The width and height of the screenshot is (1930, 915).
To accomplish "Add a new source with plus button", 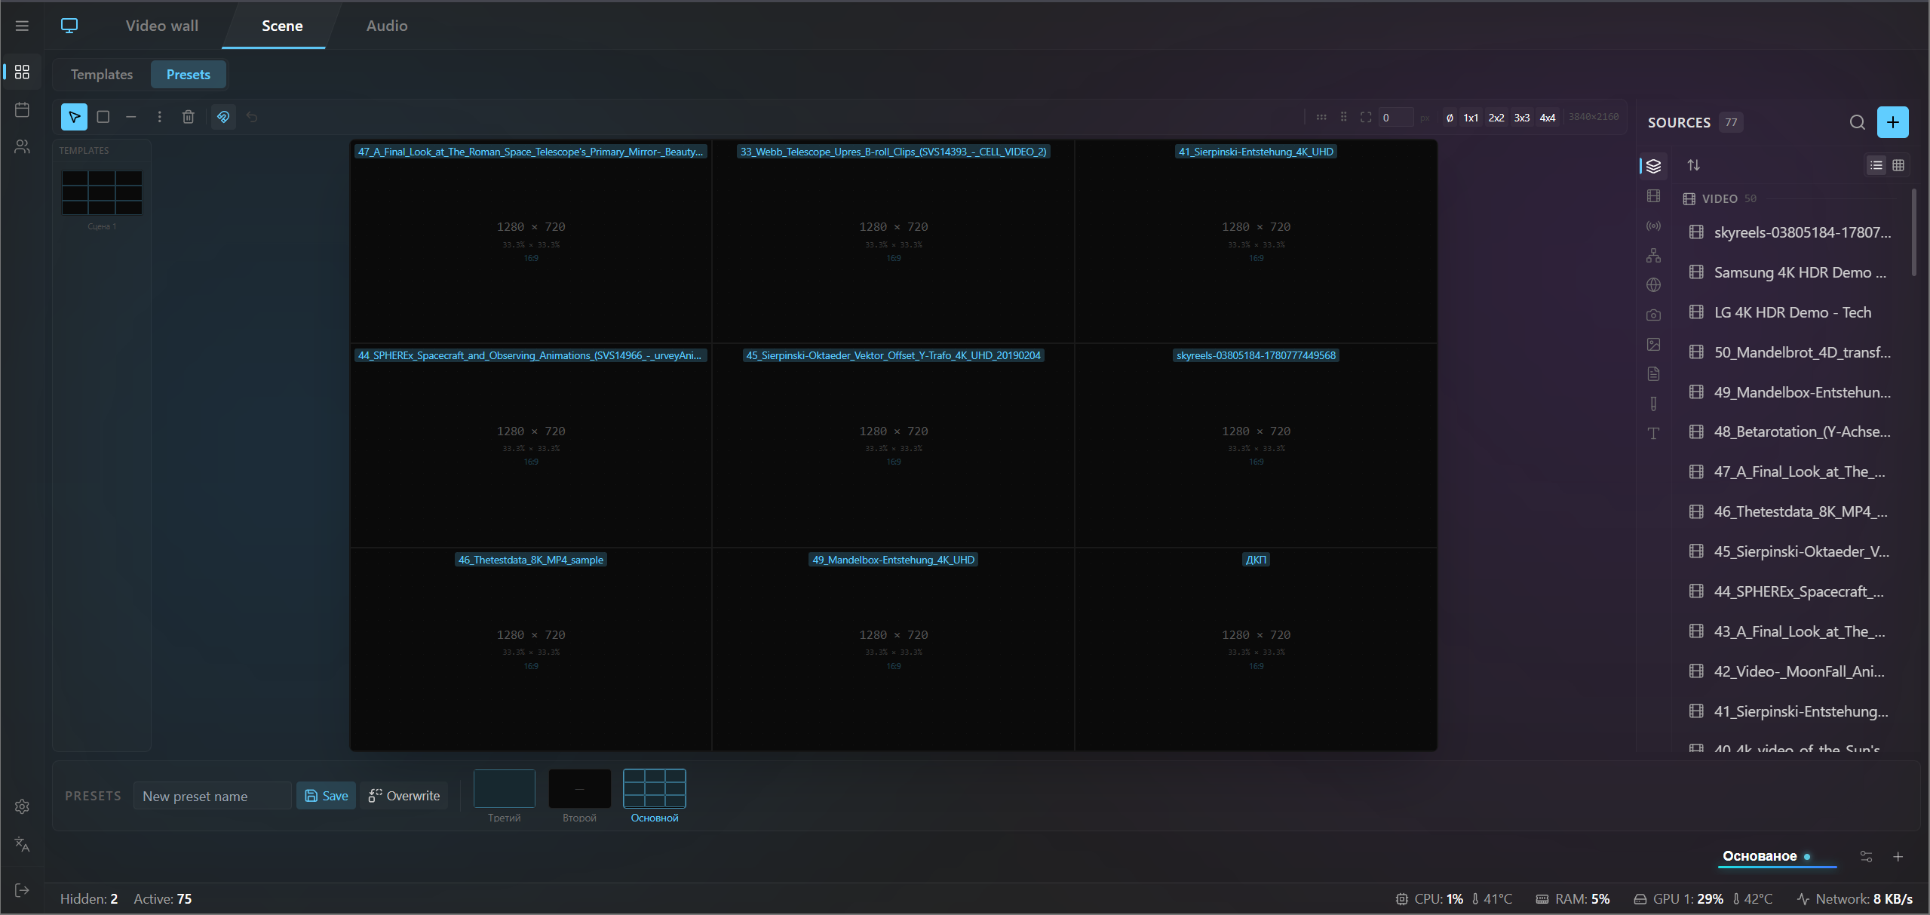I will (1892, 122).
